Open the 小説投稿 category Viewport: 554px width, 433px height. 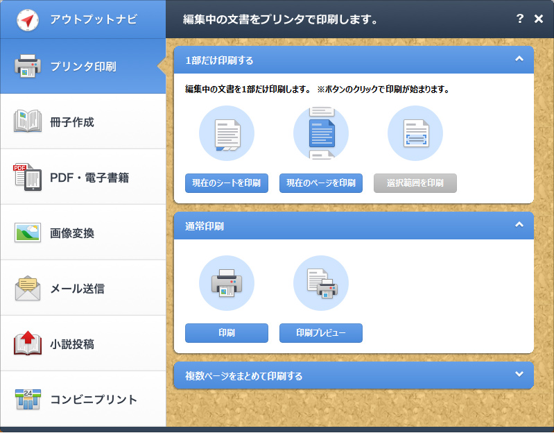(83, 344)
